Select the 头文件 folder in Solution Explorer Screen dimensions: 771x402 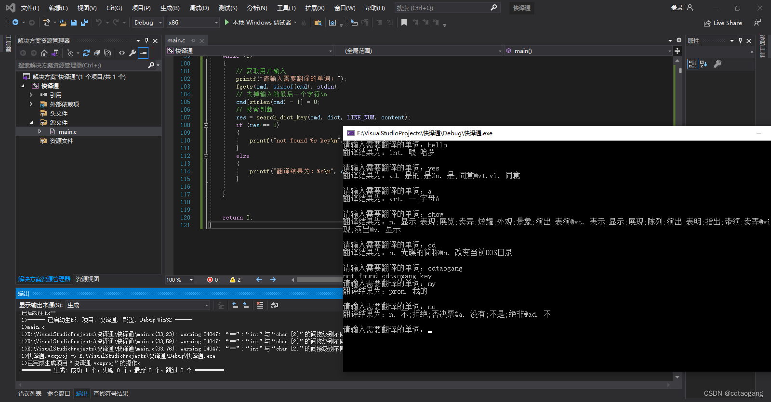point(59,113)
